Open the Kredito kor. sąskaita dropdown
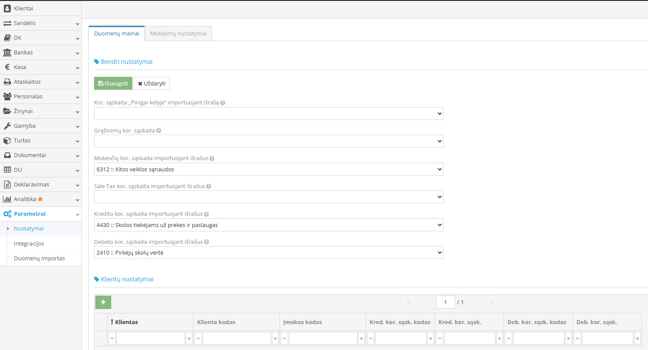Viewport: 648px width, 350px height. click(x=268, y=225)
